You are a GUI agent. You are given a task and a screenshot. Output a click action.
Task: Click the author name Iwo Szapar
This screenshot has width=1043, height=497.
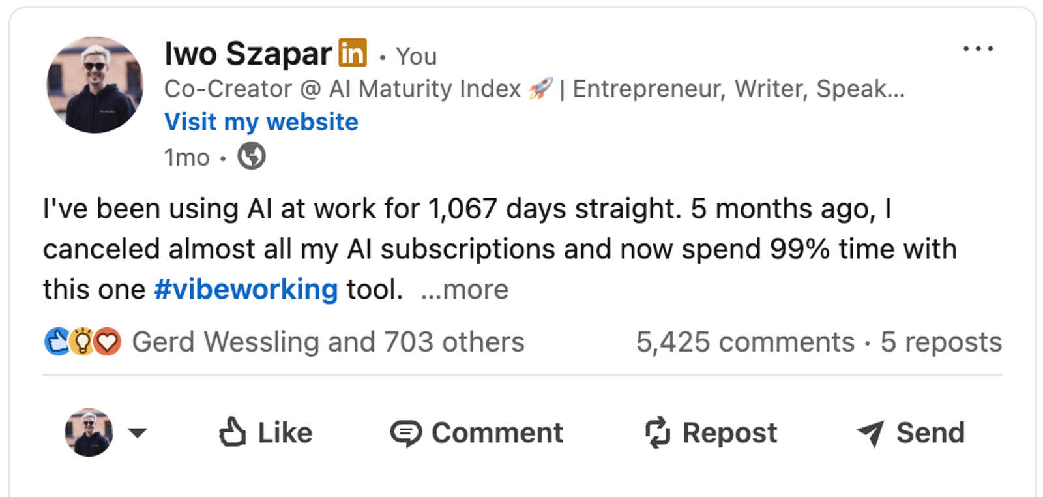(x=248, y=53)
